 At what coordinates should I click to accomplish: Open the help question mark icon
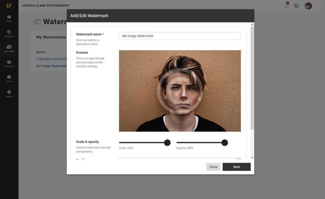pyautogui.click(x=296, y=6)
